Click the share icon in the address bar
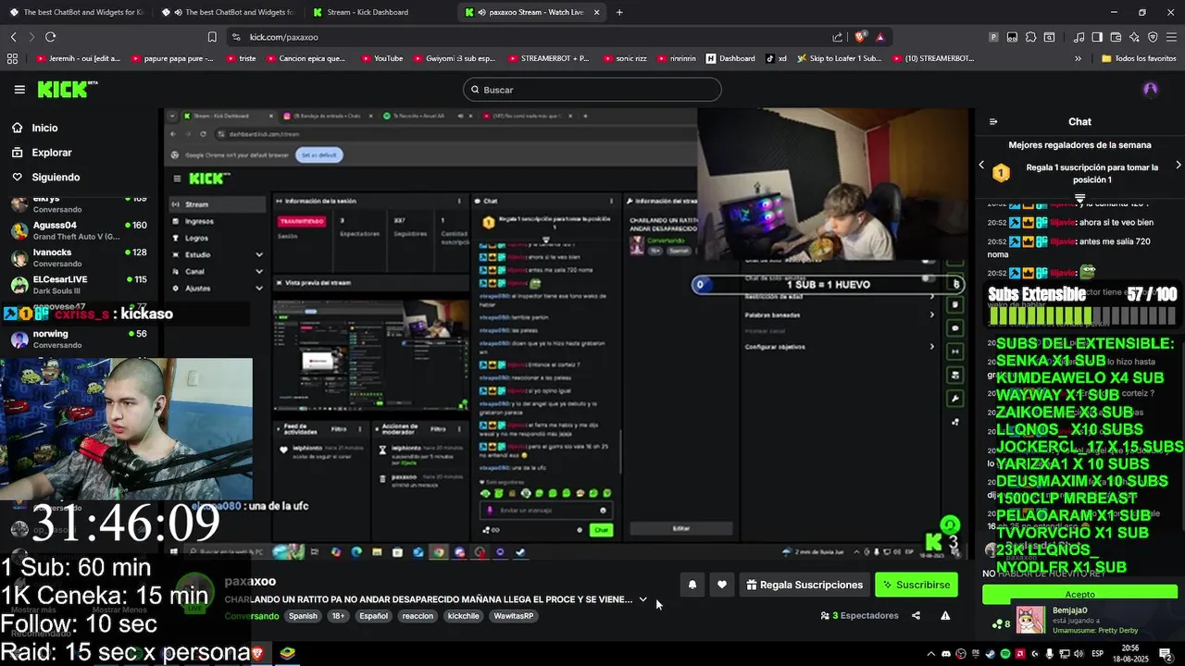Viewport: 1185px width, 666px height. point(838,37)
